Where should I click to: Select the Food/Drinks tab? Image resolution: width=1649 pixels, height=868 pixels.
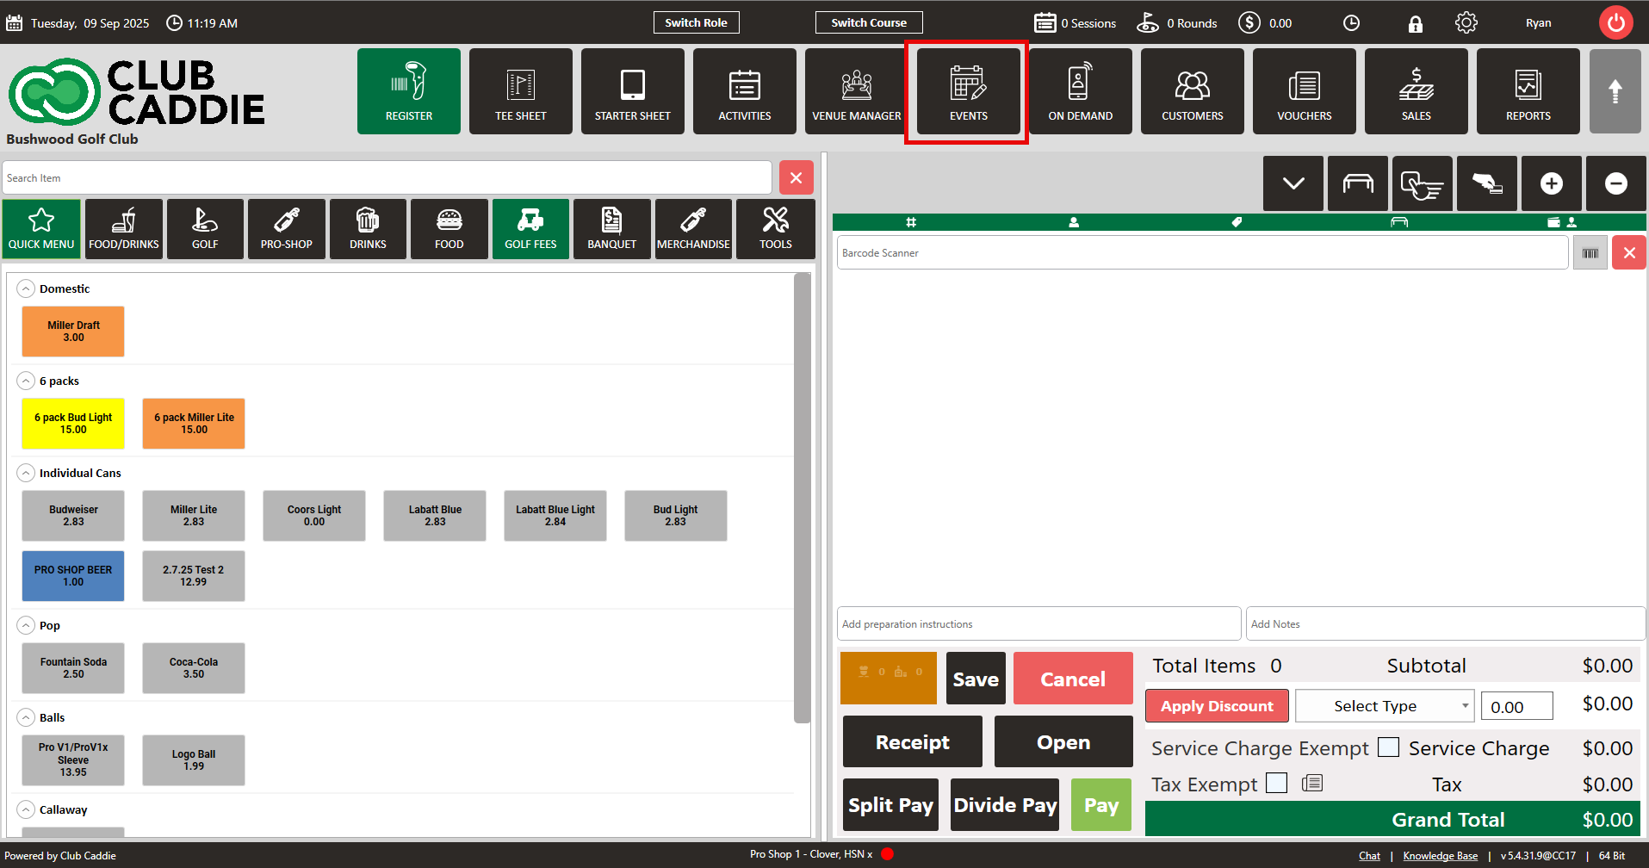(x=124, y=228)
